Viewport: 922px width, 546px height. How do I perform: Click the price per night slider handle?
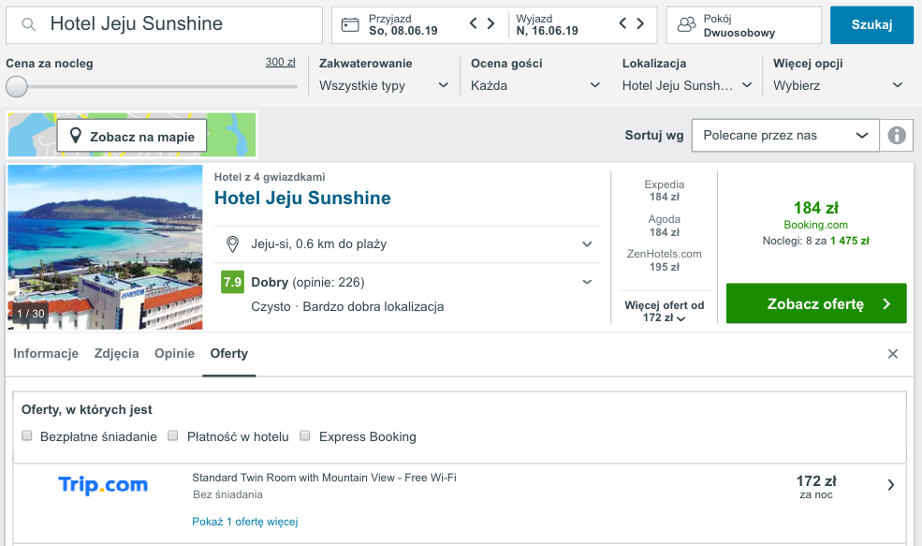click(x=17, y=86)
